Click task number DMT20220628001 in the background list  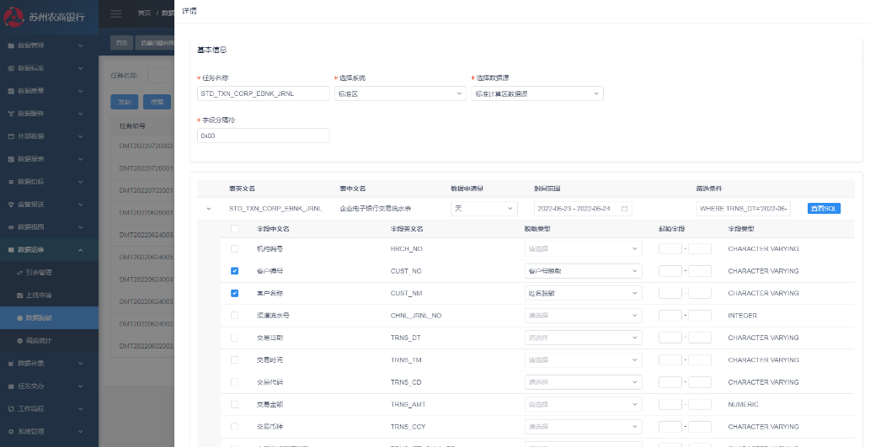tap(146, 213)
